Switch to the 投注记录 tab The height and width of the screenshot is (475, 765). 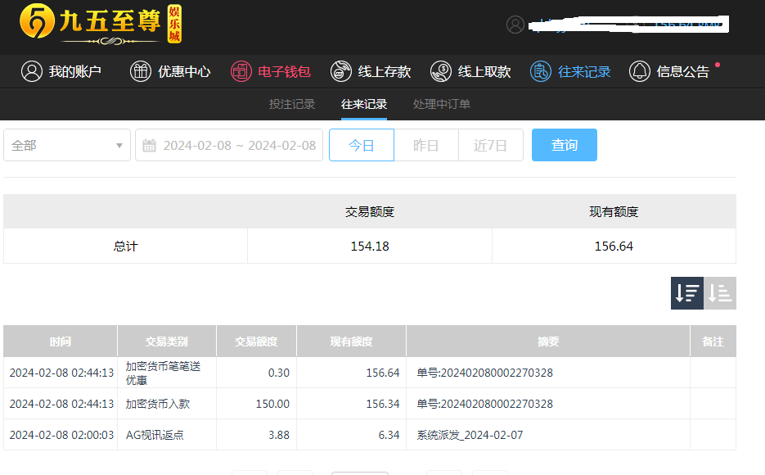(x=292, y=104)
